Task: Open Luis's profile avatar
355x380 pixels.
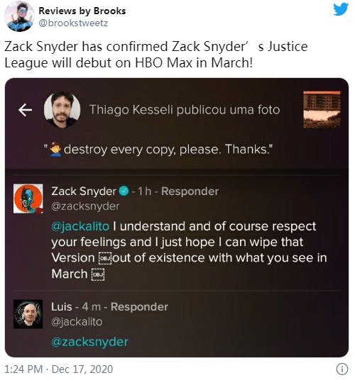Action: [x=28, y=314]
